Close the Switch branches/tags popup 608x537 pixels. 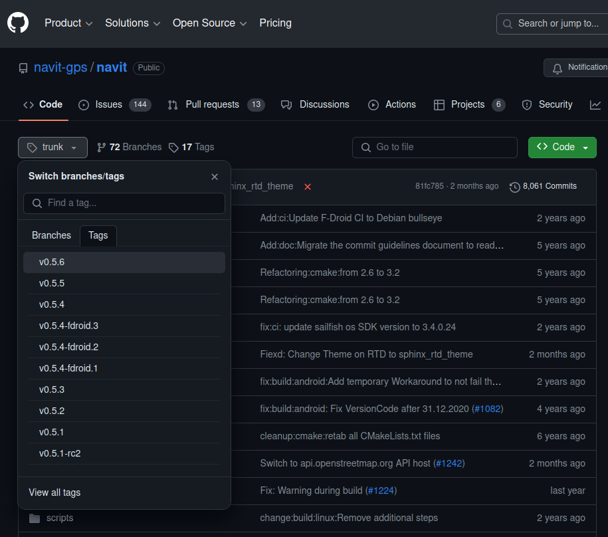point(215,177)
